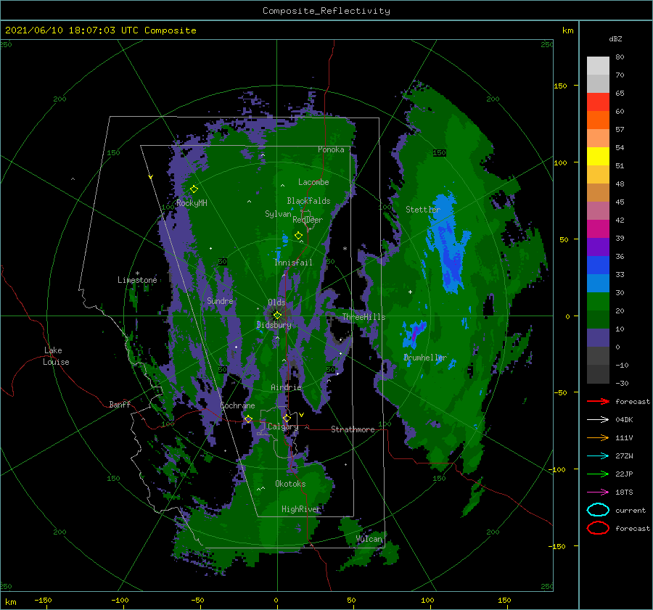Click the Okotoks label
The height and width of the screenshot is (610, 653).
[290, 483]
